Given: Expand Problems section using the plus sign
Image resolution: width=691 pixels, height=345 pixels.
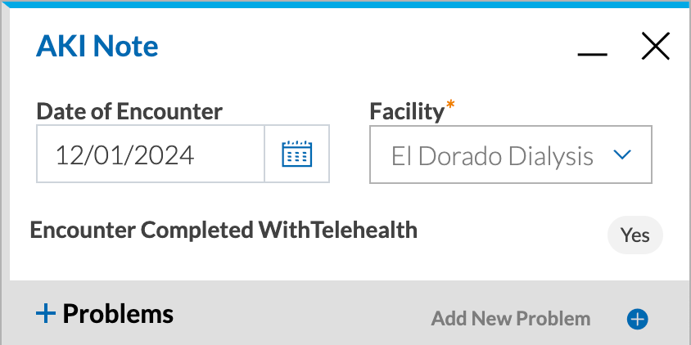Looking at the screenshot, I should tap(46, 315).
